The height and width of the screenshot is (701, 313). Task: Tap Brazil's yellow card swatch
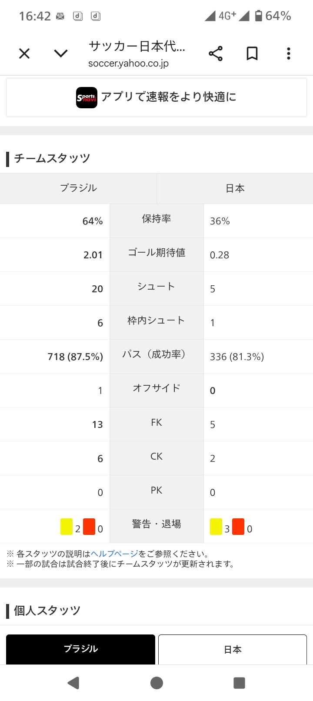click(67, 526)
